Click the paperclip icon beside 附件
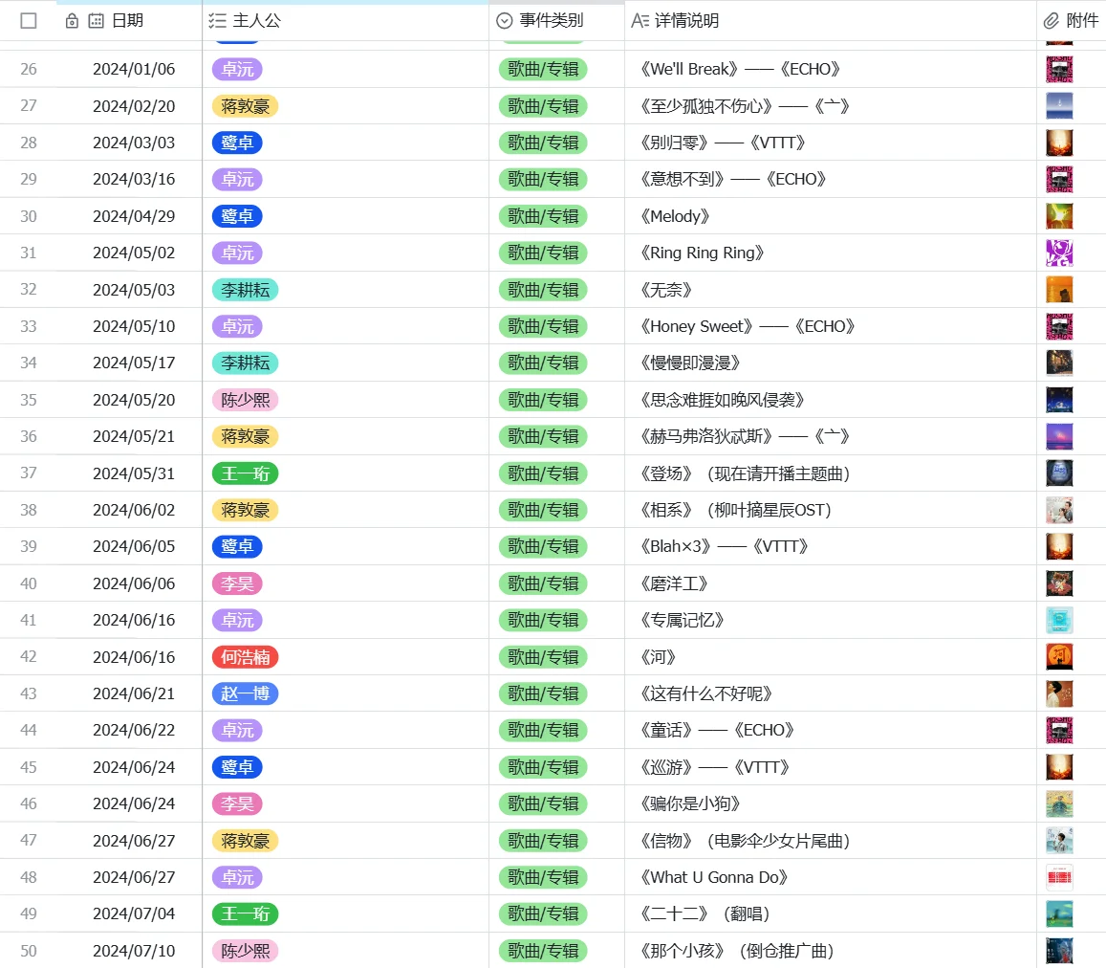1106x968 pixels. (x=1052, y=20)
